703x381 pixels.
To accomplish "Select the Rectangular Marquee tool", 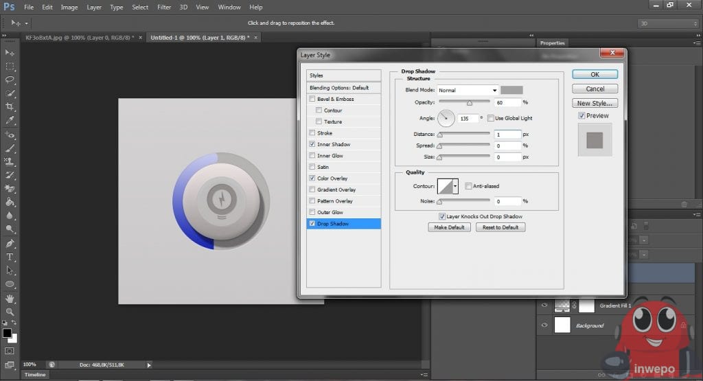I will [10, 67].
